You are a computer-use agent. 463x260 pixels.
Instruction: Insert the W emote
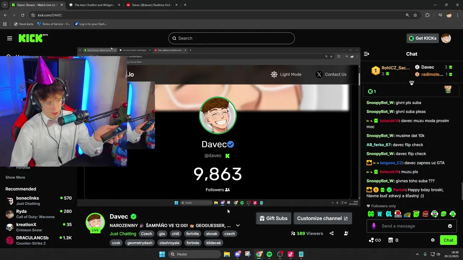coord(379,214)
